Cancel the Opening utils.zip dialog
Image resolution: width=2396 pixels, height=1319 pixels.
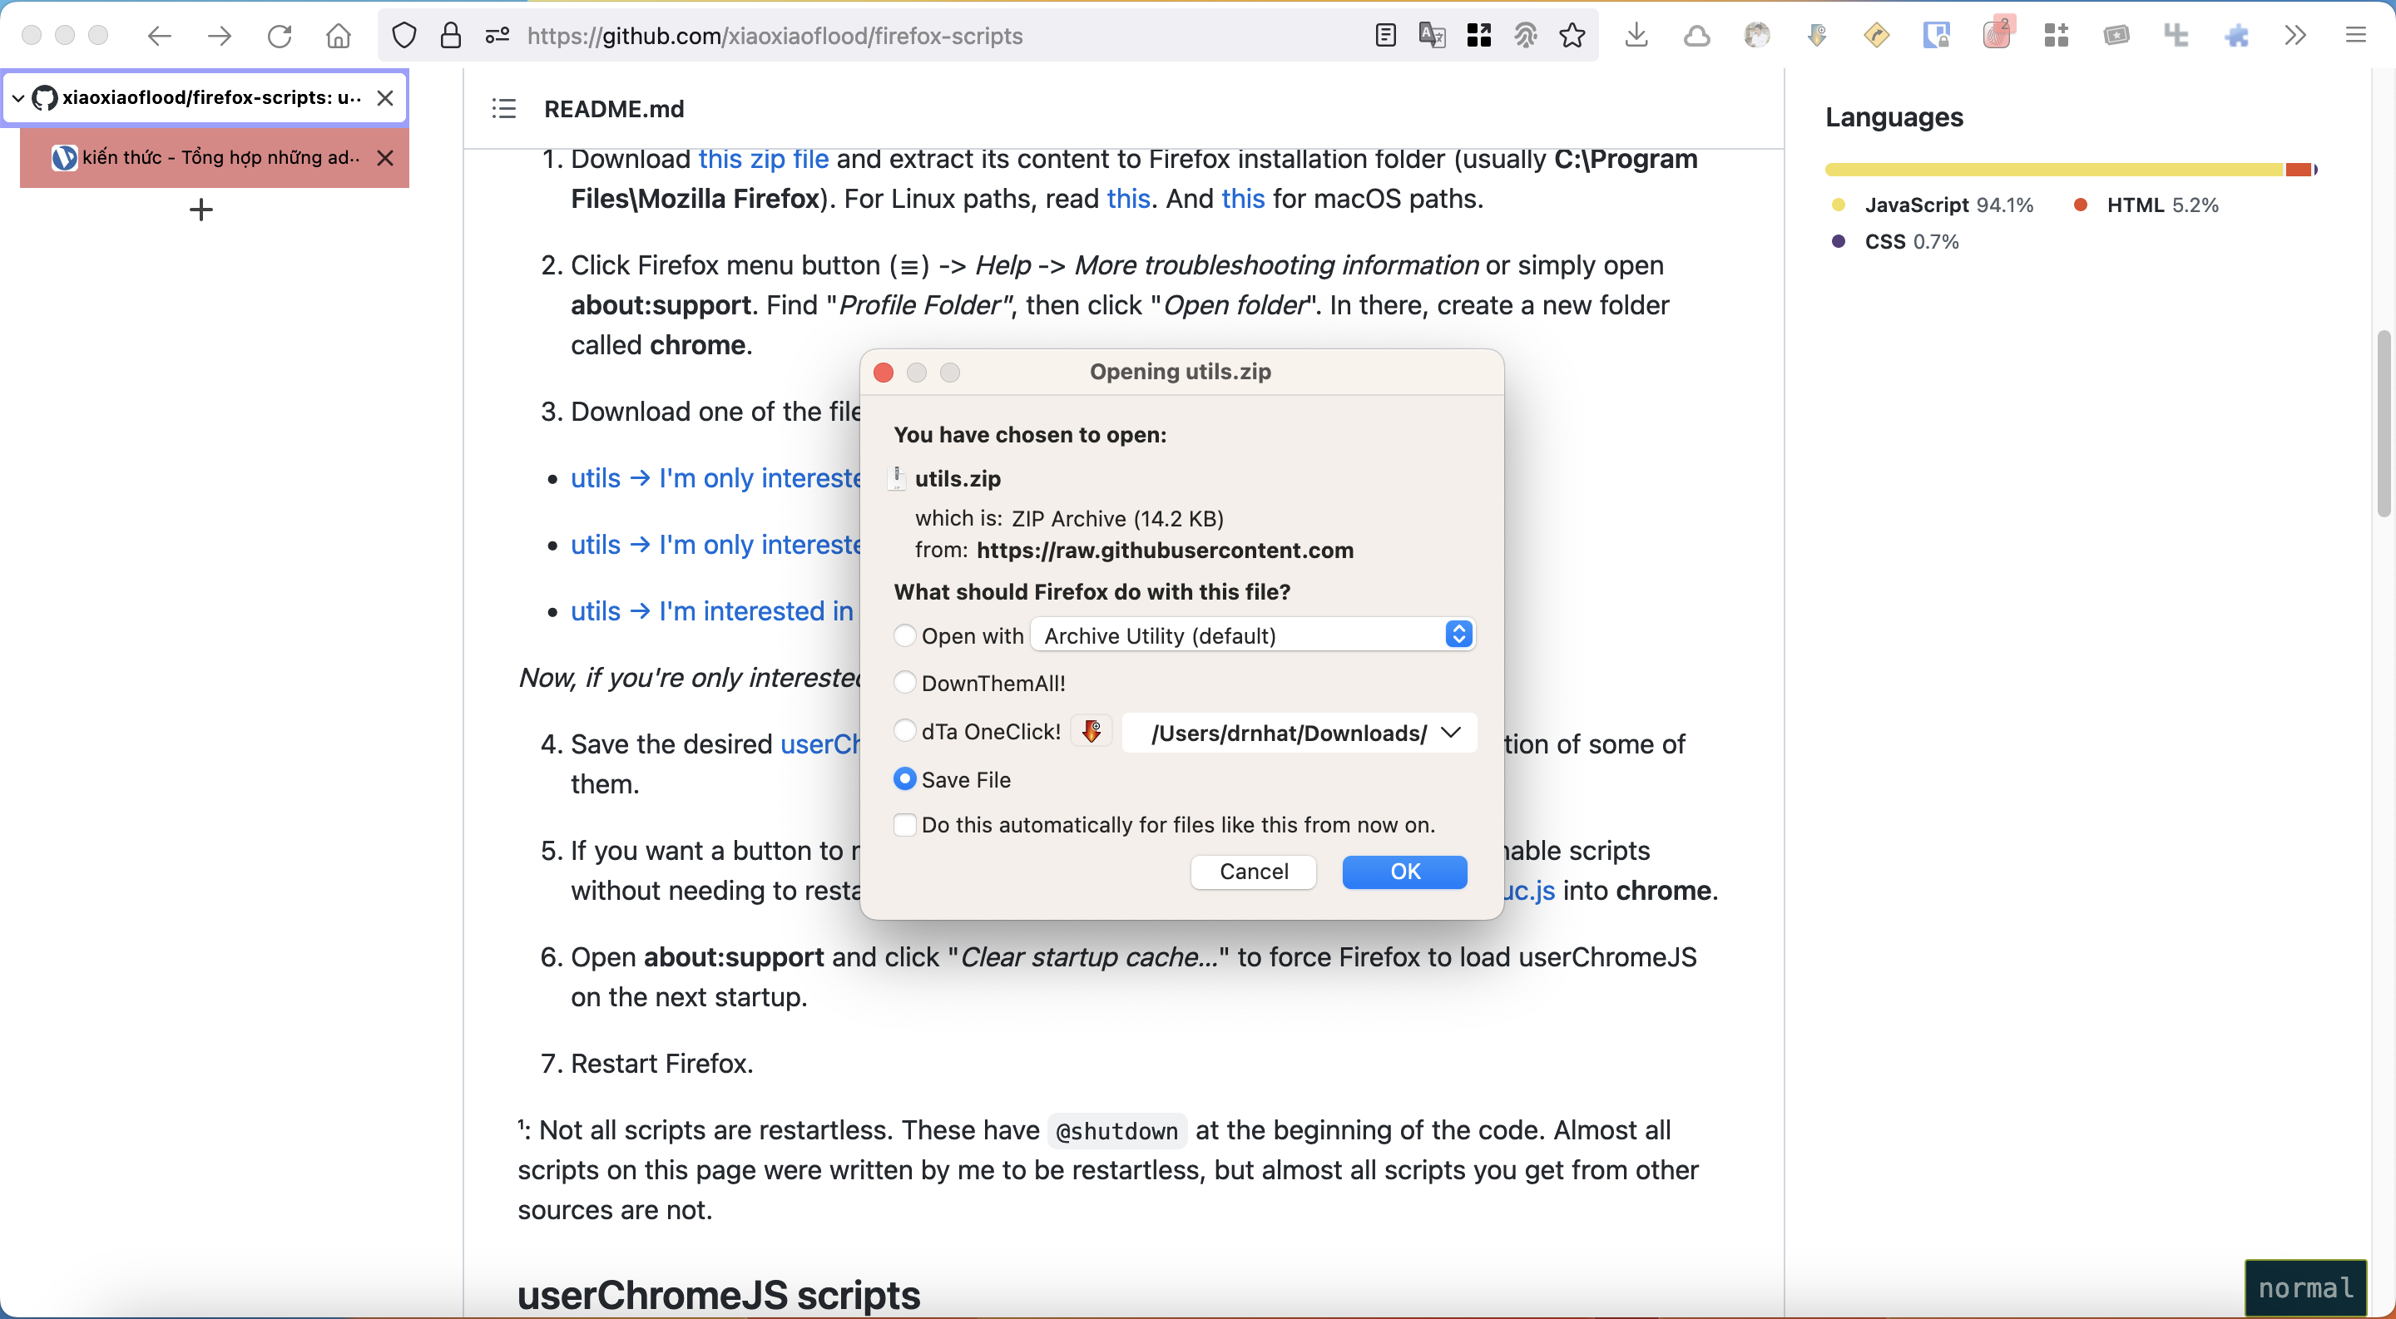[x=1253, y=871]
